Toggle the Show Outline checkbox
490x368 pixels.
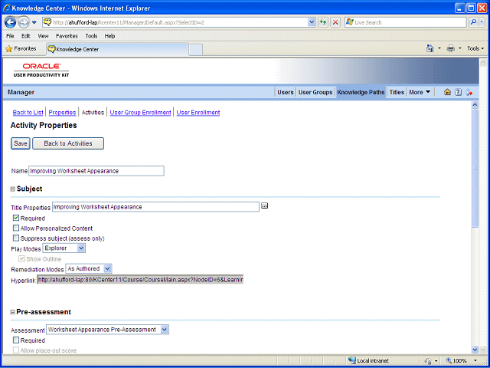coord(22,259)
